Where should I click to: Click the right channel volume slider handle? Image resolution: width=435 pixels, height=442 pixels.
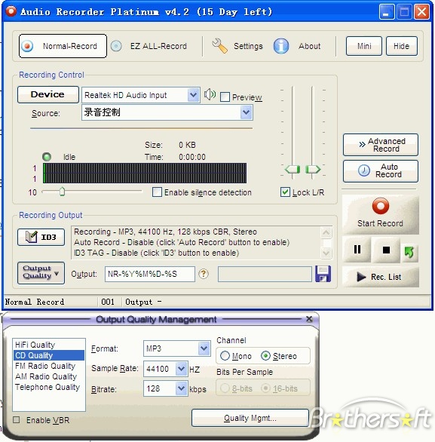tap(313, 170)
